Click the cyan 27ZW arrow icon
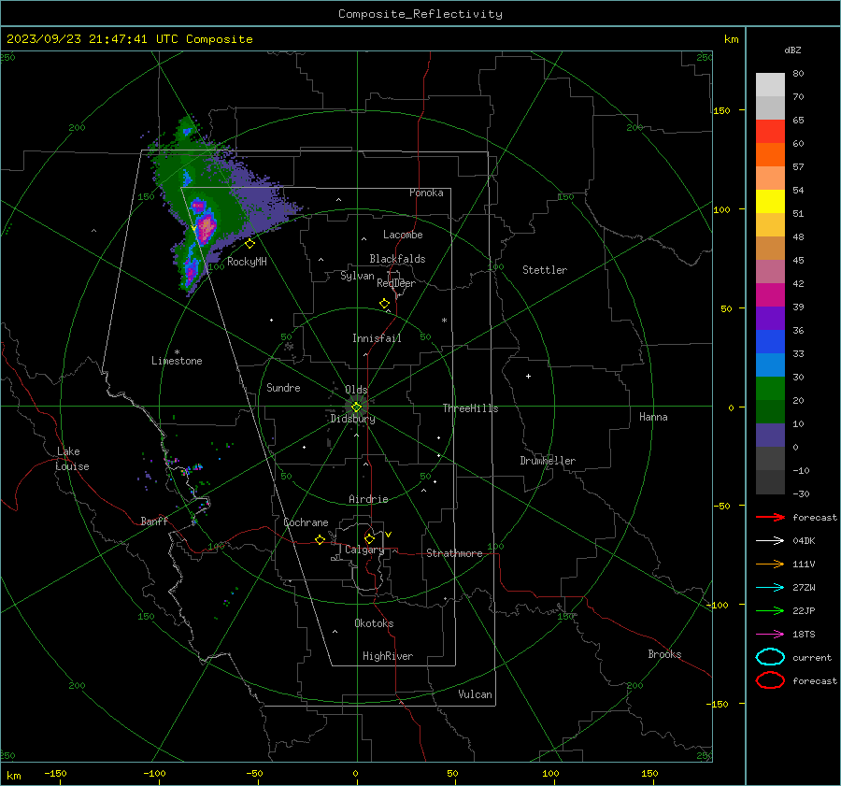Viewport: 841px width, 786px height. tap(770, 588)
